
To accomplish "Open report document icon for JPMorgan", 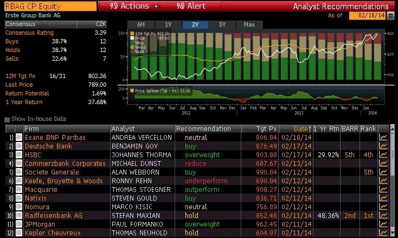I will click(19, 224).
